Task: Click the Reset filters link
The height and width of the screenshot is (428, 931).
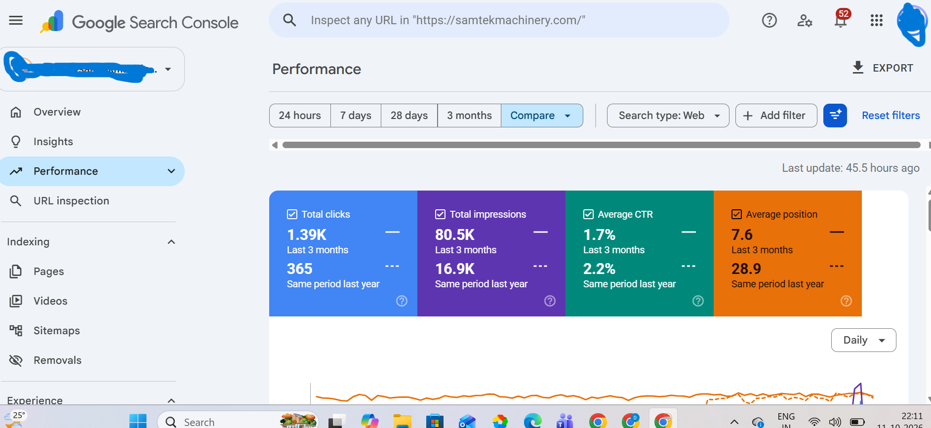Action: click(x=891, y=116)
